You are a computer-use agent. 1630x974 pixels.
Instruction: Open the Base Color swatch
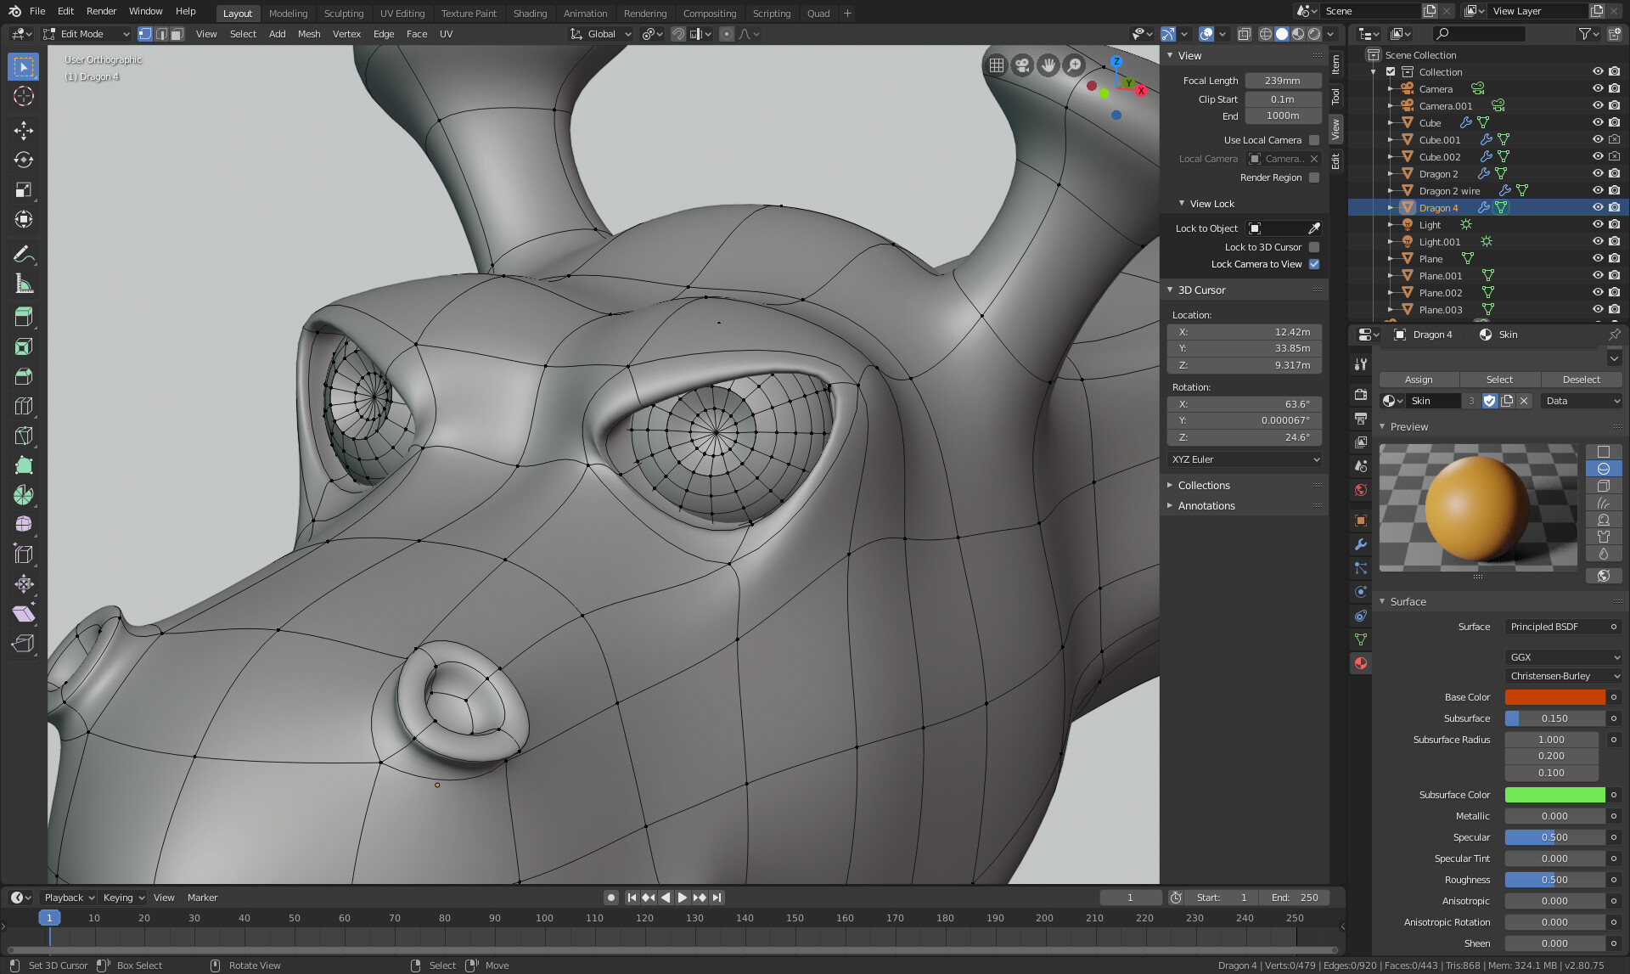point(1554,697)
